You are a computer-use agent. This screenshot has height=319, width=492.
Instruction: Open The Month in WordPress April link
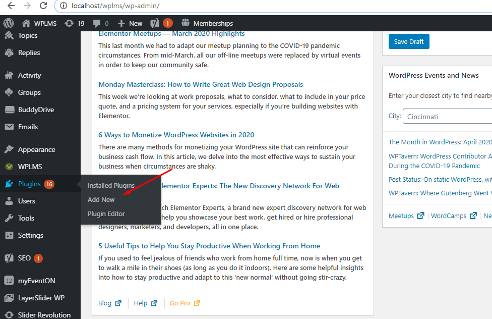point(440,142)
